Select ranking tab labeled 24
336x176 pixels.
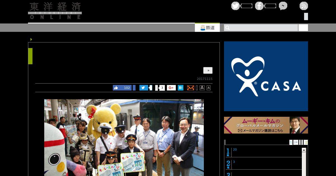(296, 142)
